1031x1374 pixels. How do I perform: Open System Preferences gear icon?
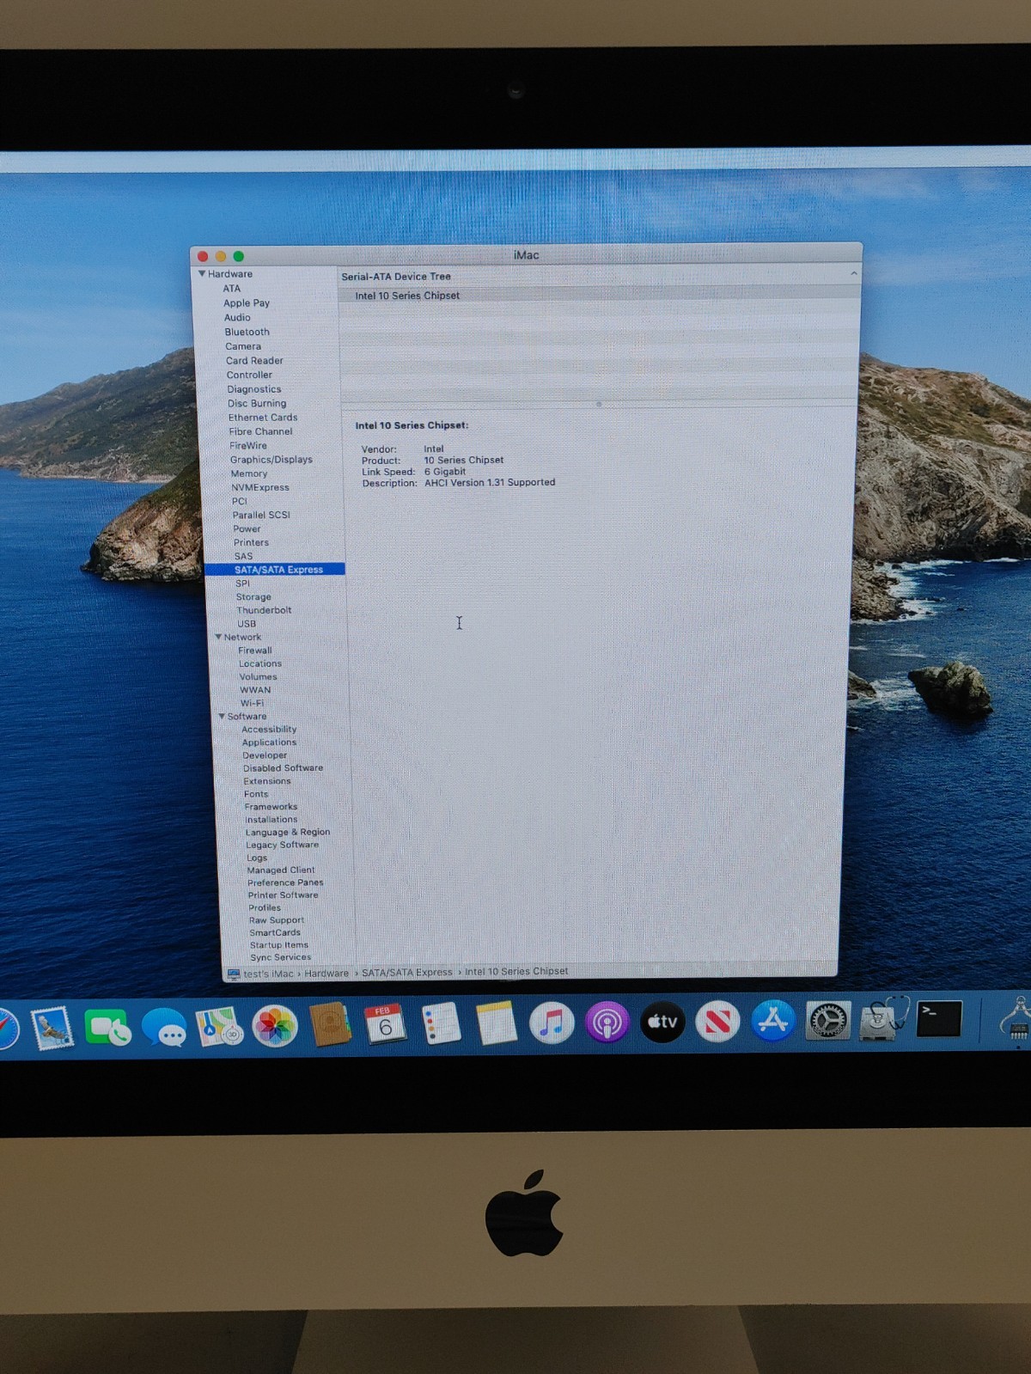(828, 1021)
